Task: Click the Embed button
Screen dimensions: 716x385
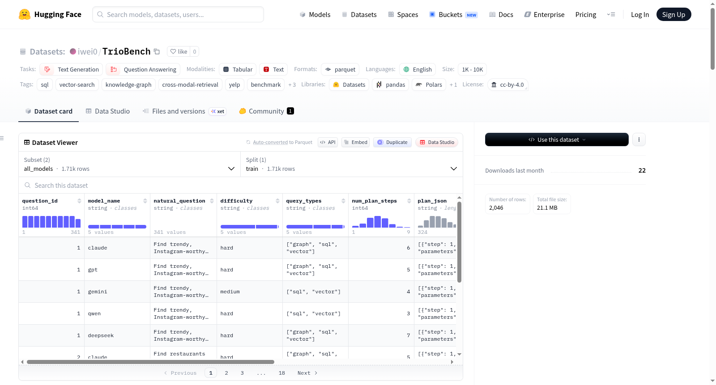Action: pos(356,142)
